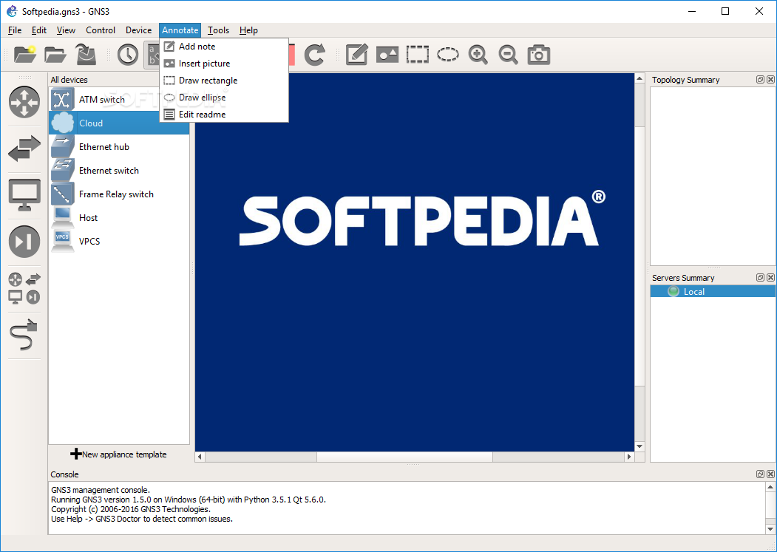The height and width of the screenshot is (552, 777).
Task: Select the ATM switch device
Action: point(119,100)
